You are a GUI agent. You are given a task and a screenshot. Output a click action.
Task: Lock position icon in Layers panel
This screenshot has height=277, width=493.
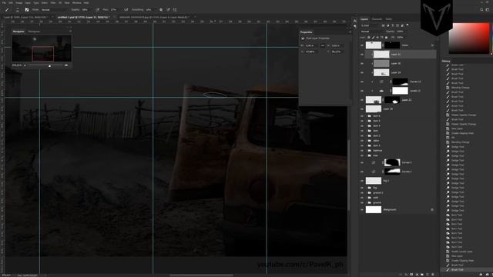(377, 38)
